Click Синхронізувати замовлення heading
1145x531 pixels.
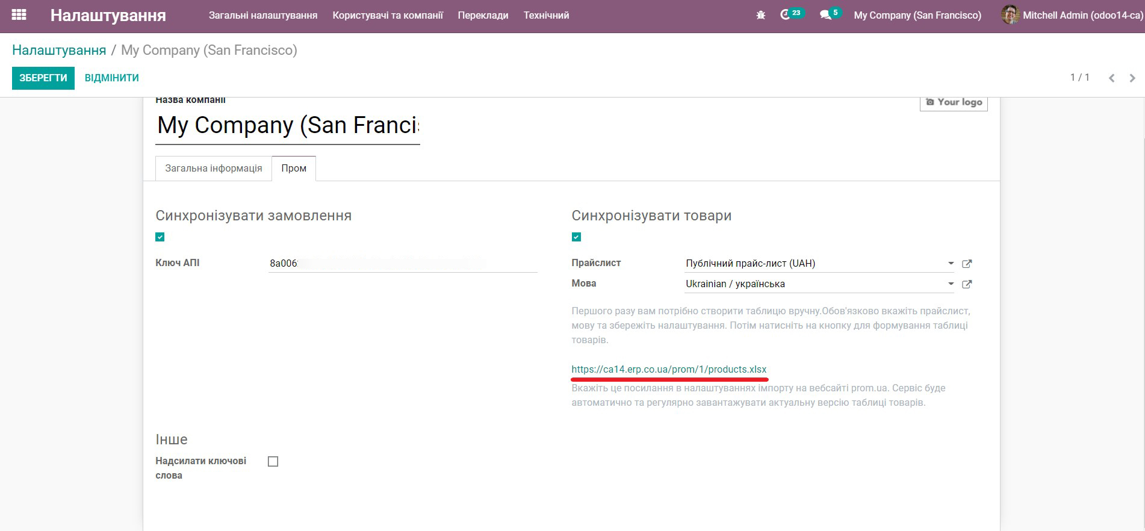tap(253, 216)
